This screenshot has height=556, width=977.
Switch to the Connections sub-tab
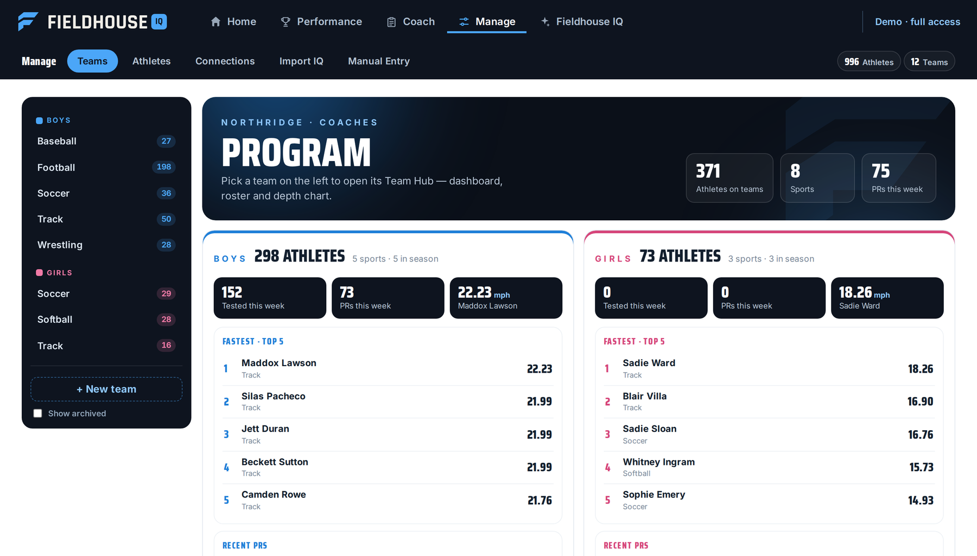click(x=225, y=61)
